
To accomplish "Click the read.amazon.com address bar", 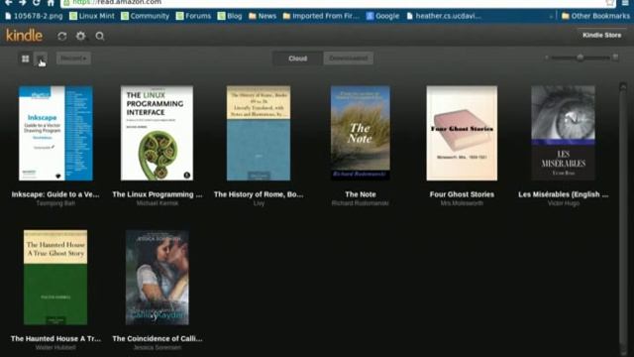I will pyautogui.click(x=338, y=3).
